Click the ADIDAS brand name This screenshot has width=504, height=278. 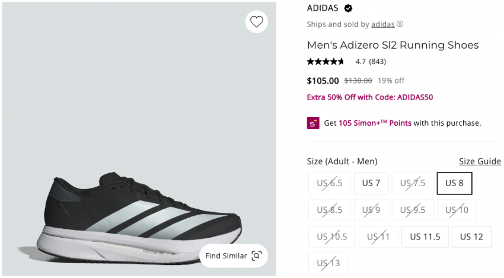(323, 8)
